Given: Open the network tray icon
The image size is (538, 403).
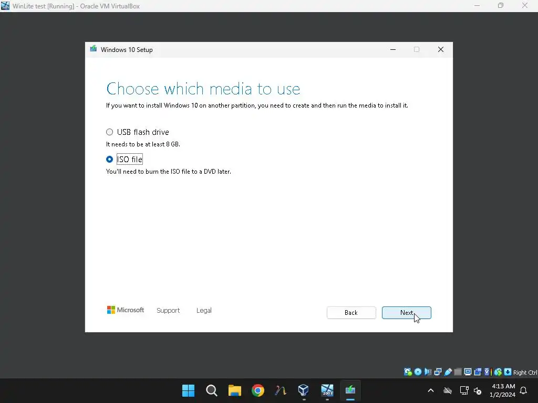Looking at the screenshot, I should [x=464, y=390].
